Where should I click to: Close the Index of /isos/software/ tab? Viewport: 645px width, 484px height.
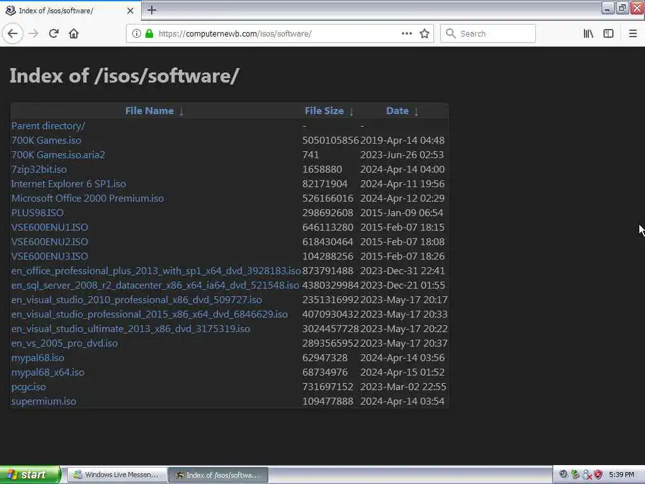pyautogui.click(x=130, y=11)
